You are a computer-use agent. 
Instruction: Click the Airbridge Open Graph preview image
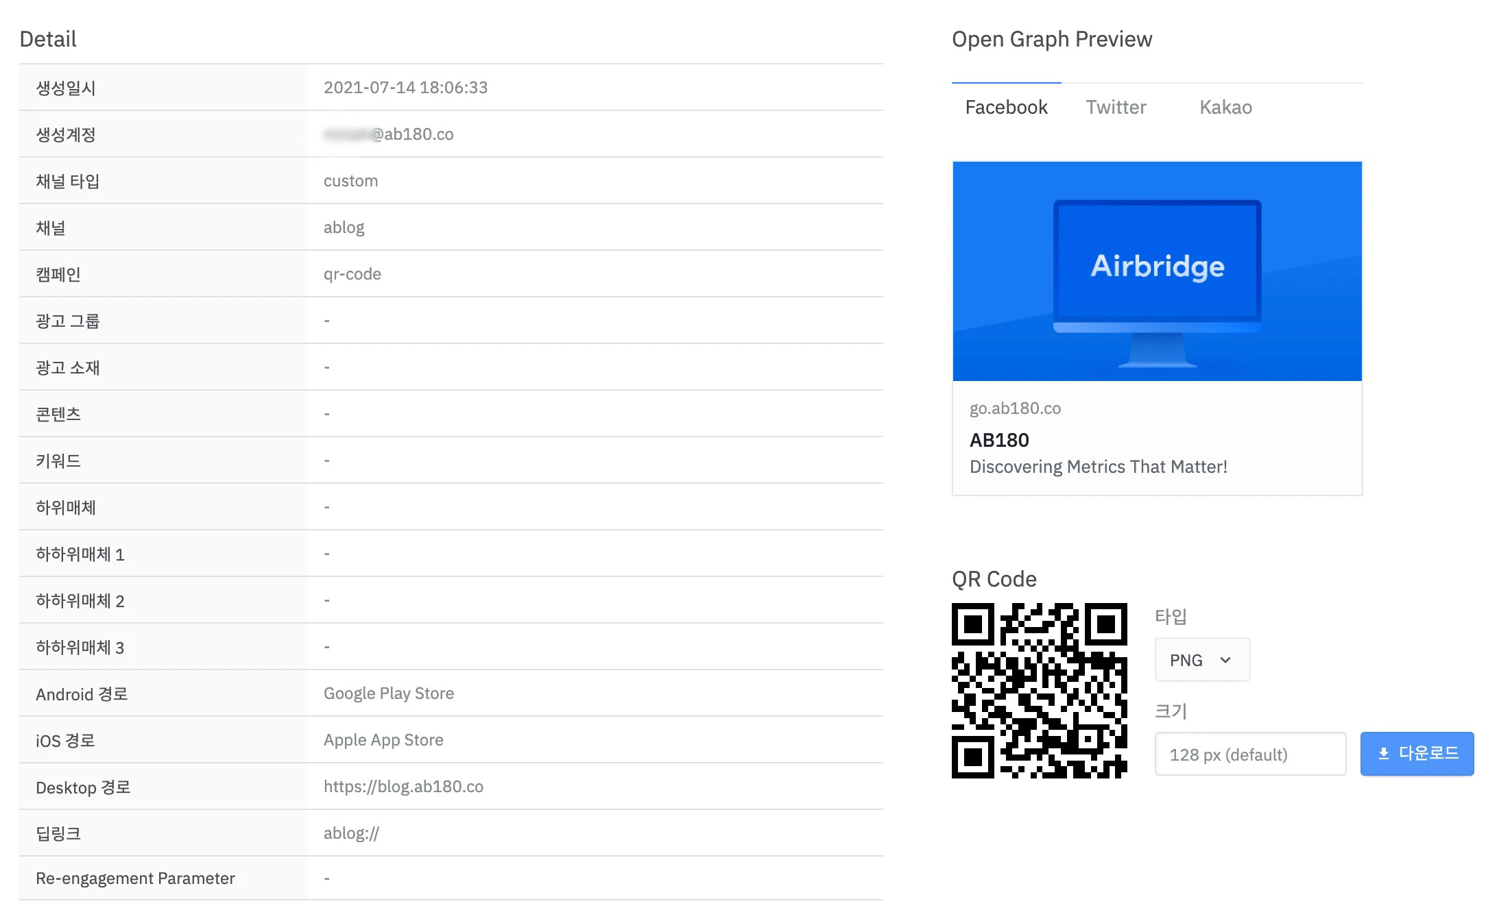pos(1157,271)
